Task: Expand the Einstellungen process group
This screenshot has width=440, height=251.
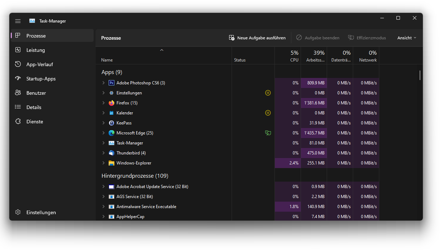Action: click(104, 93)
